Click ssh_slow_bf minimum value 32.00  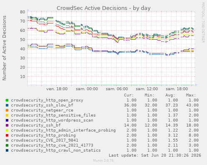[x=151, y=105]
